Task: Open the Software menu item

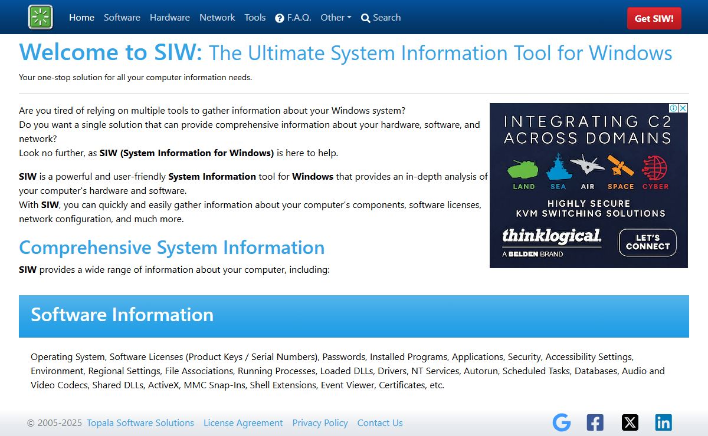Action: point(122,18)
